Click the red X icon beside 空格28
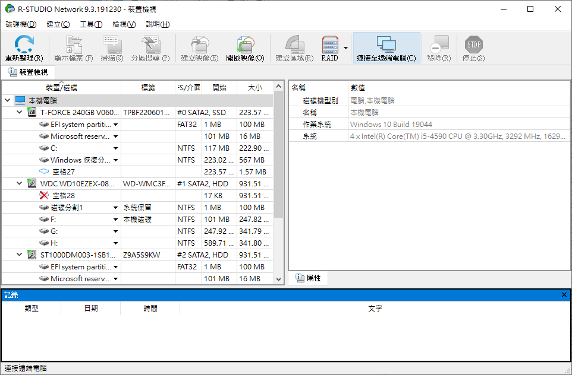 [x=44, y=195]
